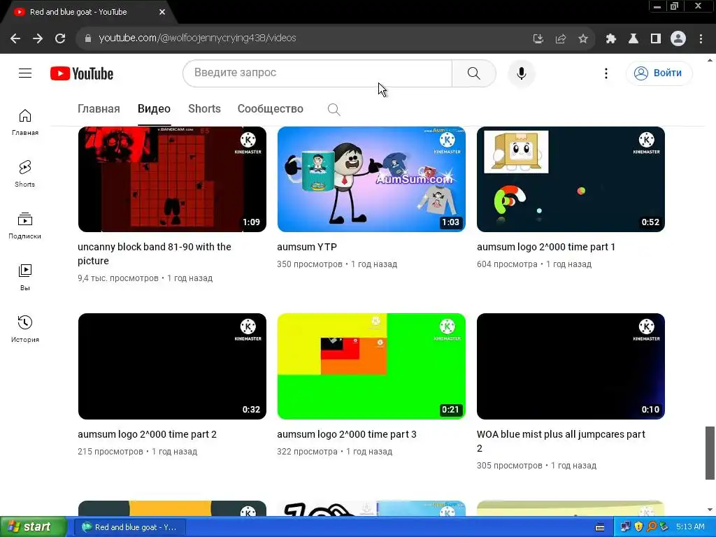Open the Сообщество channel tab

tap(271, 108)
